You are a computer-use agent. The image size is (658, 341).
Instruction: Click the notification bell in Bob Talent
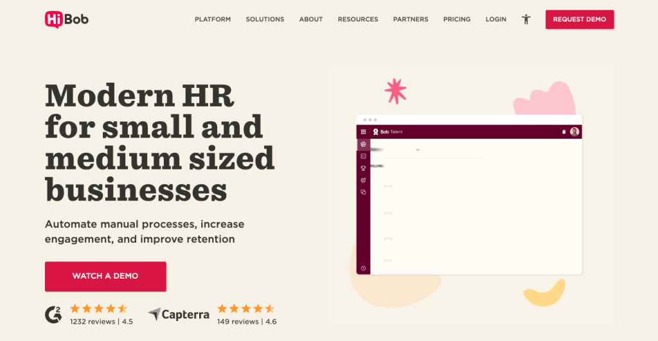pos(564,132)
